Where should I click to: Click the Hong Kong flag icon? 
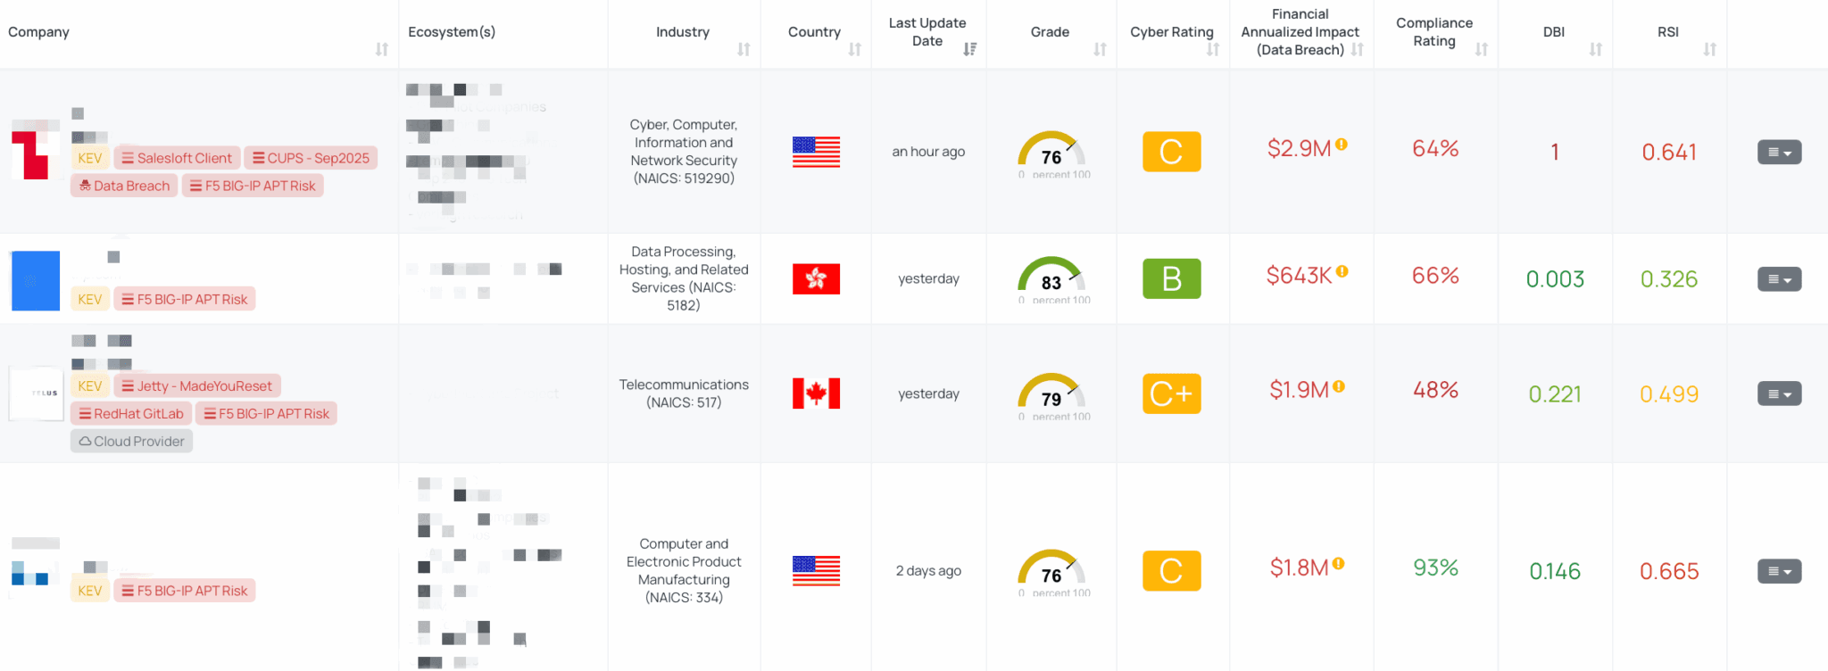[816, 279]
